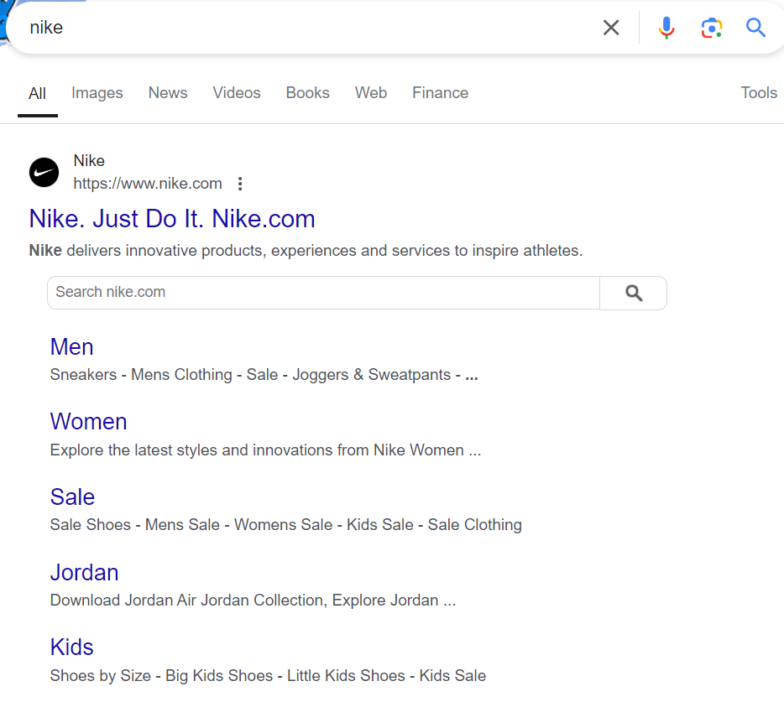
Task: Go to the Finance tab
Action: pyautogui.click(x=440, y=93)
